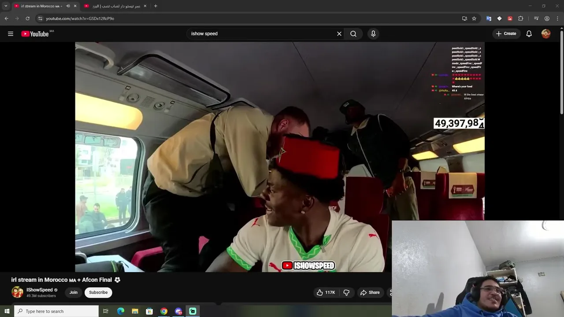Open the teal recorder app on taskbar

click(193, 311)
